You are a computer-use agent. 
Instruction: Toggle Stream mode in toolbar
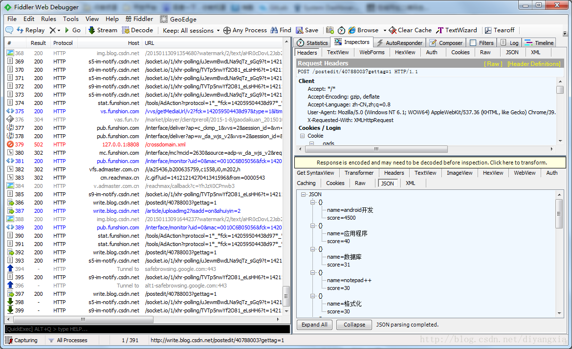point(103,30)
